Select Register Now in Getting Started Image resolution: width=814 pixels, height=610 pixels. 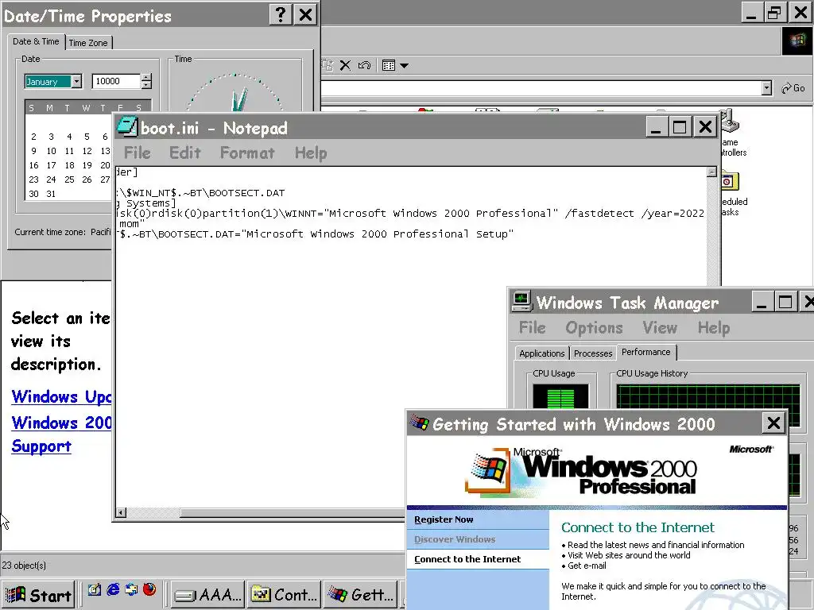(x=478, y=519)
